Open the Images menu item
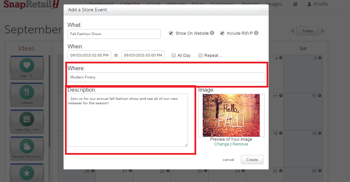Viewport: 350px width, 182px height. coord(274,4)
